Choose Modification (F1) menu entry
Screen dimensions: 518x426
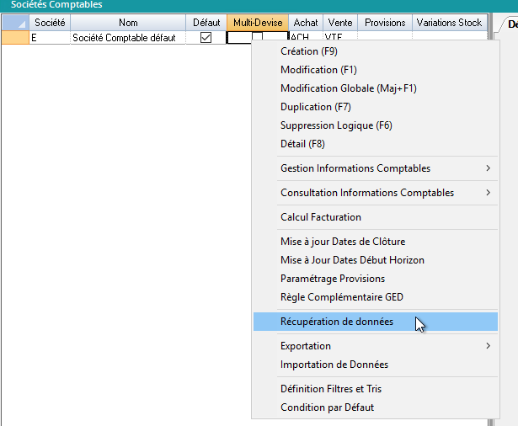pos(318,70)
